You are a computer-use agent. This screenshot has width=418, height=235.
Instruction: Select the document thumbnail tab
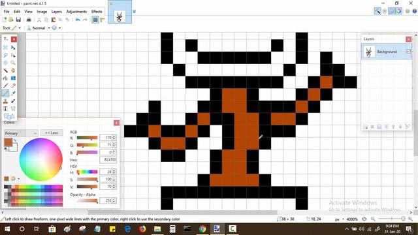120,12
